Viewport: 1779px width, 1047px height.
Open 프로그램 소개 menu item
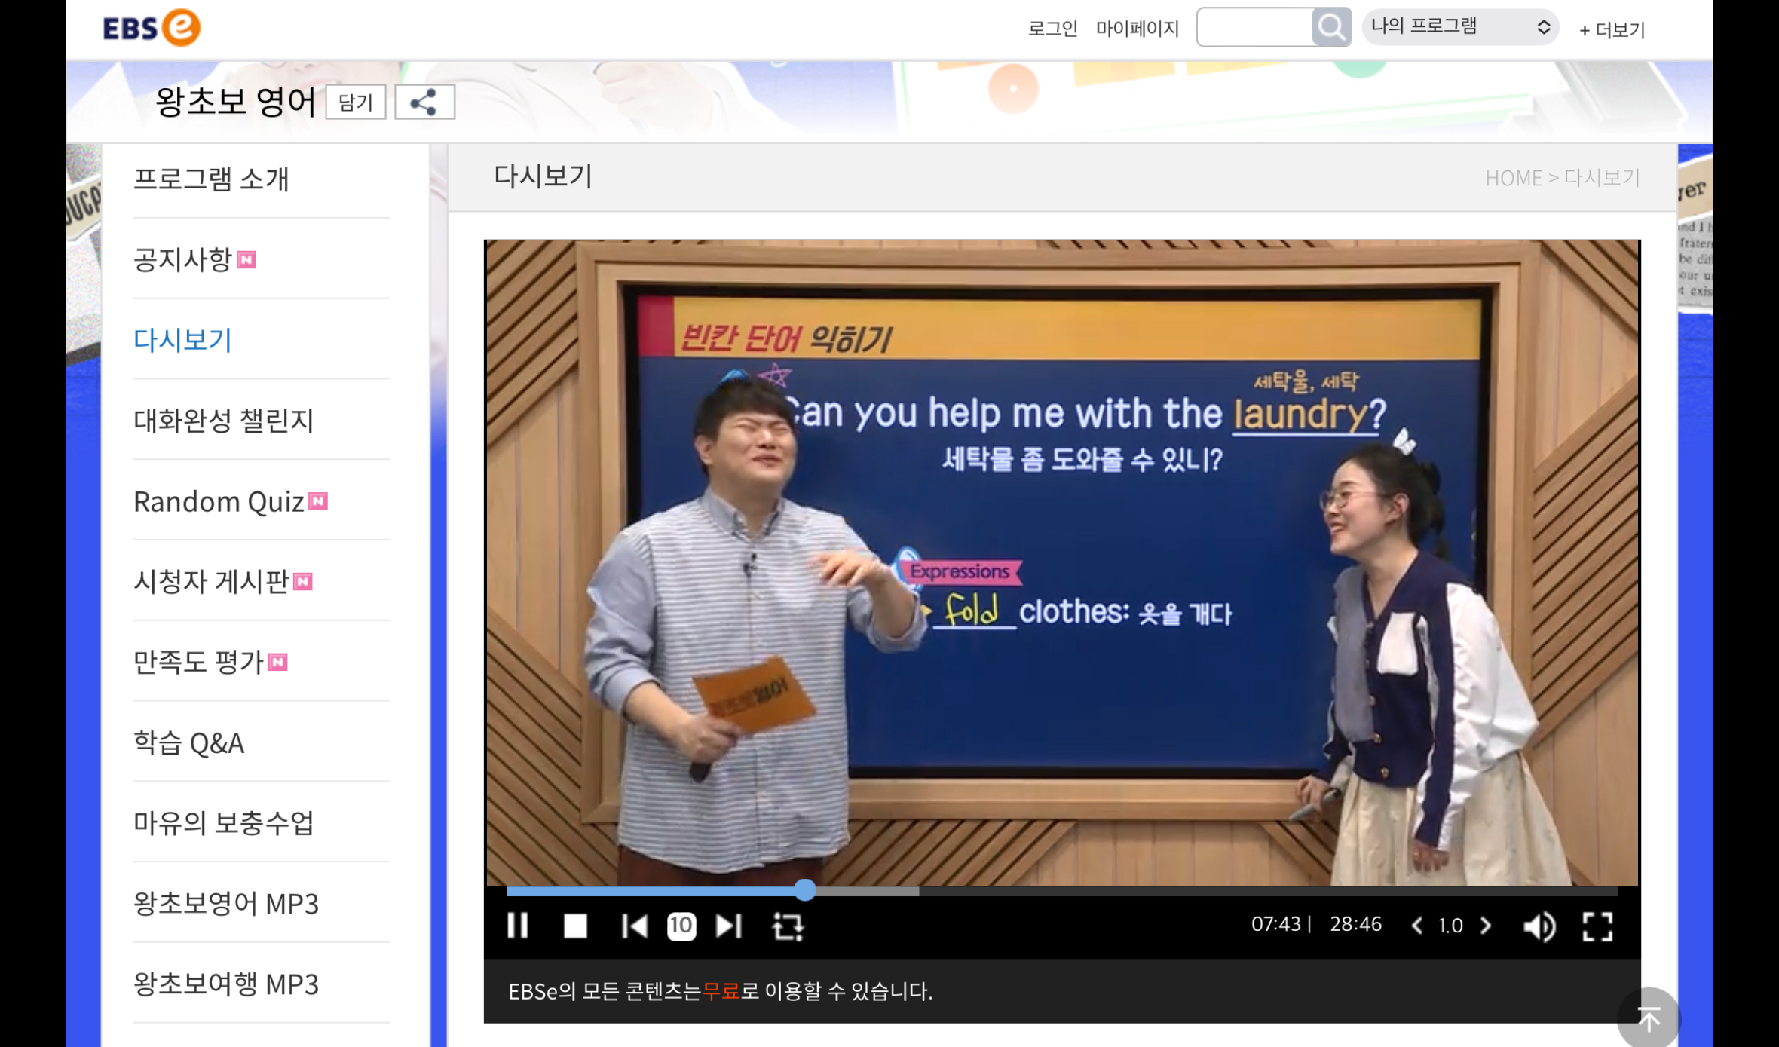pos(211,179)
